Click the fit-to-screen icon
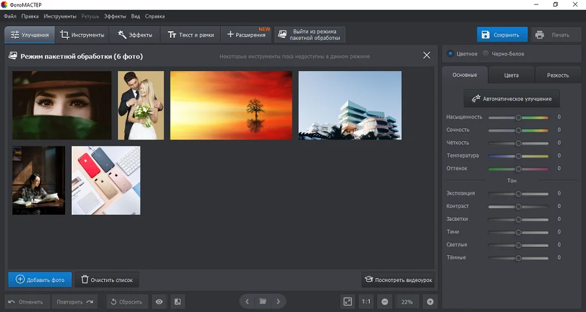The image size is (586, 312). click(348, 302)
